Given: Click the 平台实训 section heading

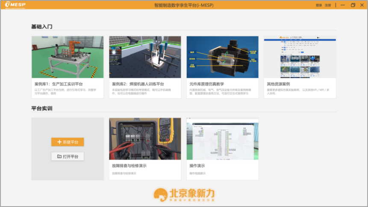Looking at the screenshot, I should [41, 109].
